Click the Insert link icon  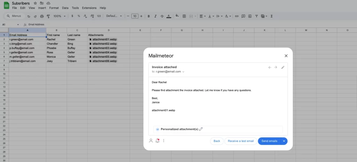click(x=237, y=16)
